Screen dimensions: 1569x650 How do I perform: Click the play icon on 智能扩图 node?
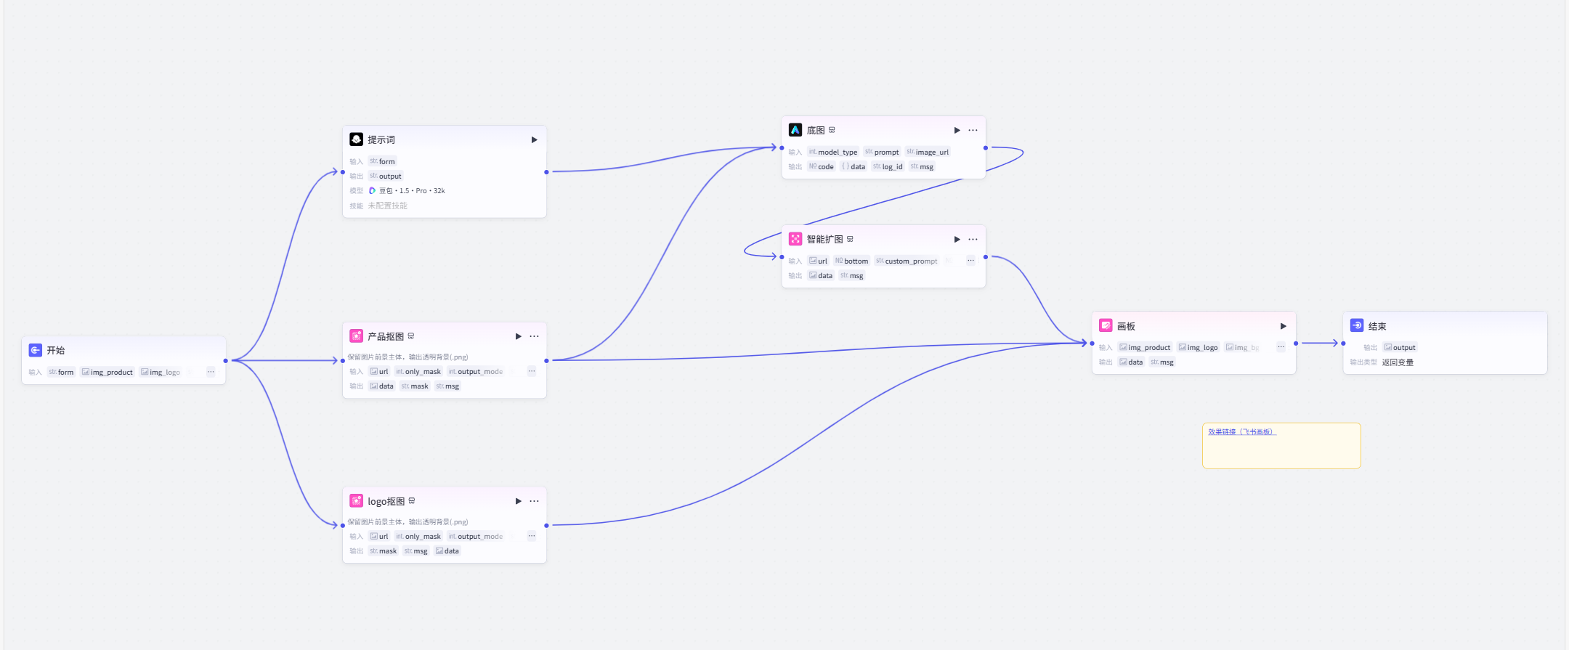coord(957,240)
